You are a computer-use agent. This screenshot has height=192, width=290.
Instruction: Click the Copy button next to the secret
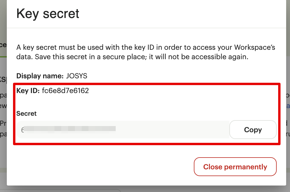click(x=253, y=130)
